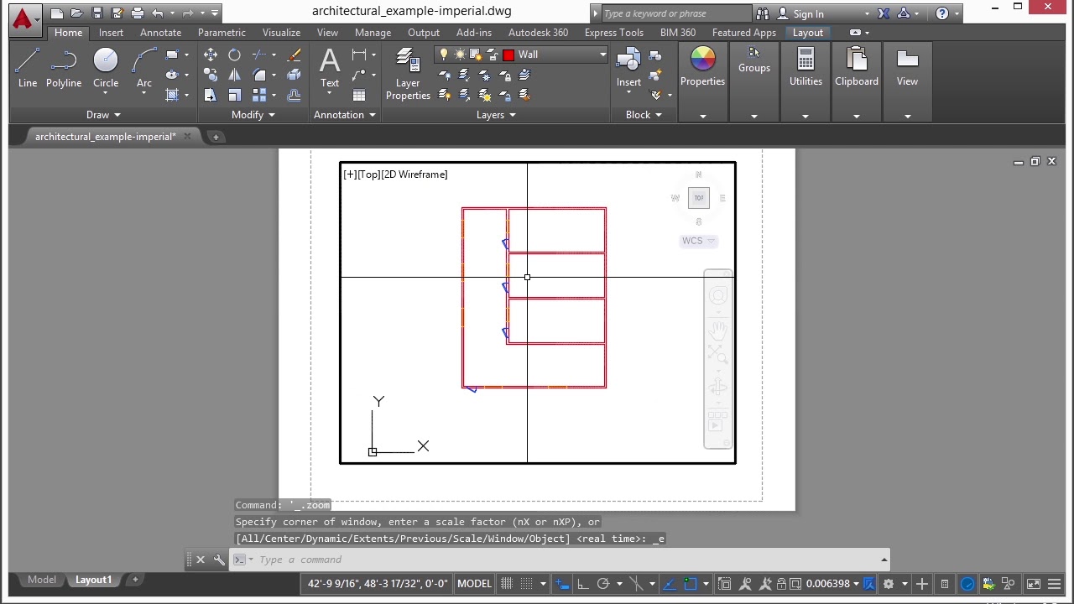Click the plus to add new drawing tab
1074x604 pixels.
216,137
